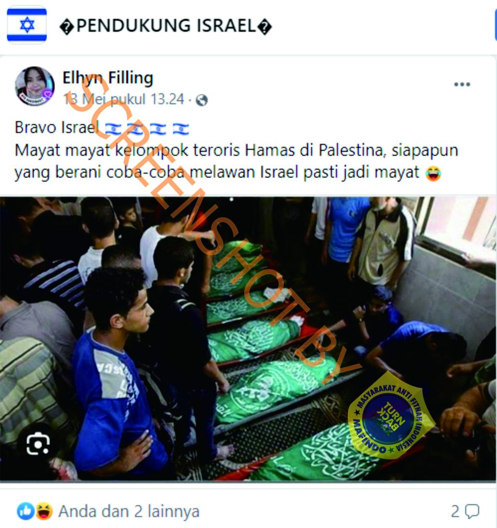Tap the image search lens icon
Viewport: 497px width, 528px height.
tap(38, 443)
